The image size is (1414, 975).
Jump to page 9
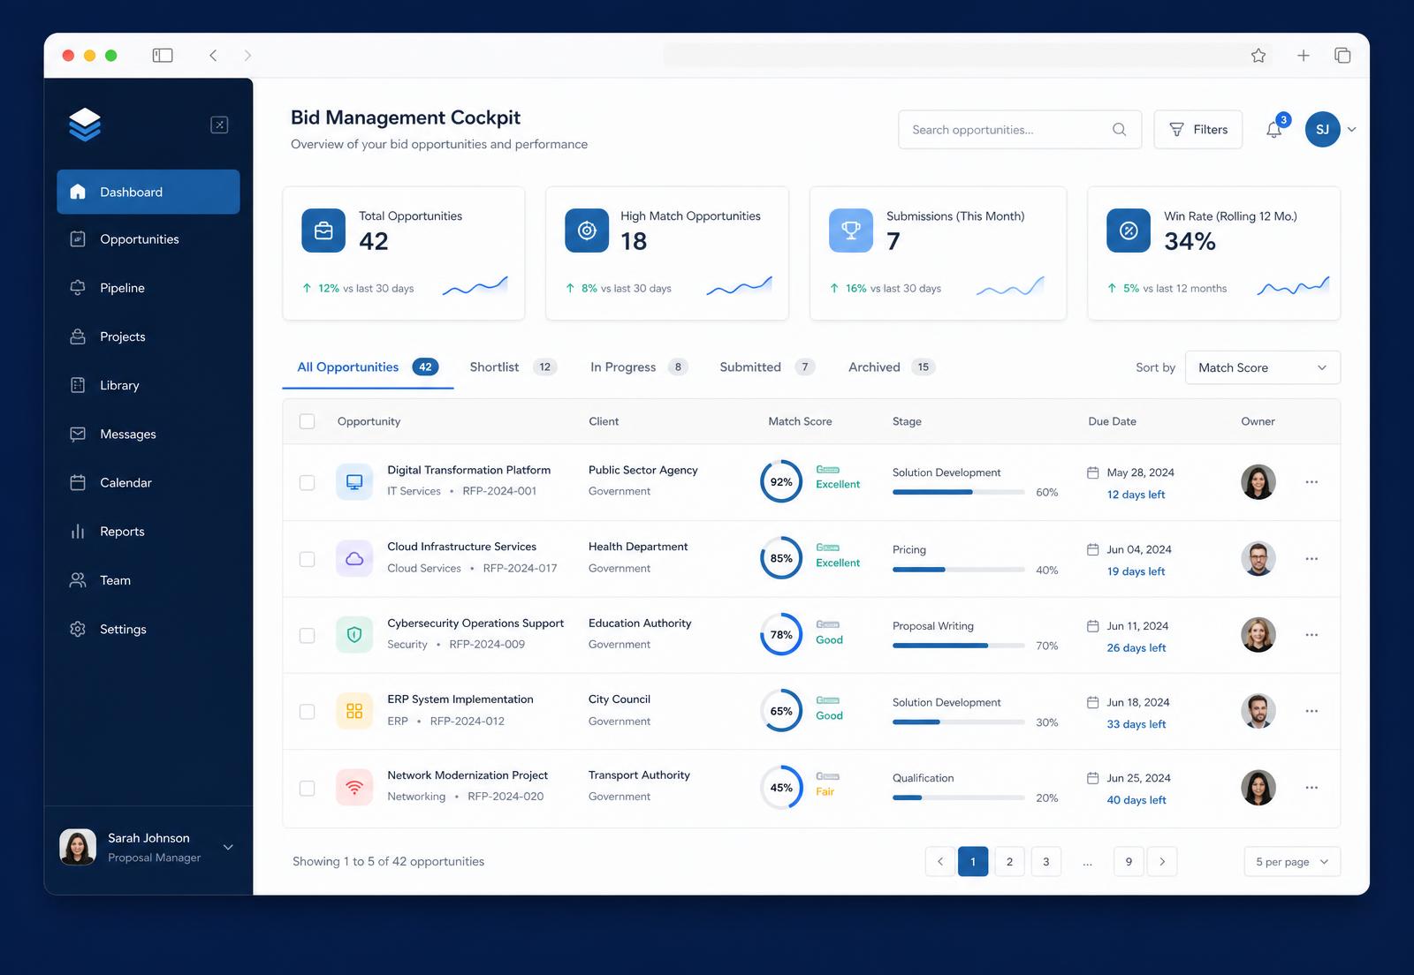coord(1129,862)
